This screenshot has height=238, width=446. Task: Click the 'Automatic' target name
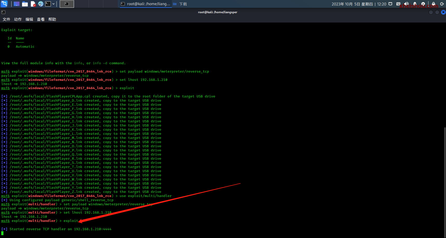(25, 47)
